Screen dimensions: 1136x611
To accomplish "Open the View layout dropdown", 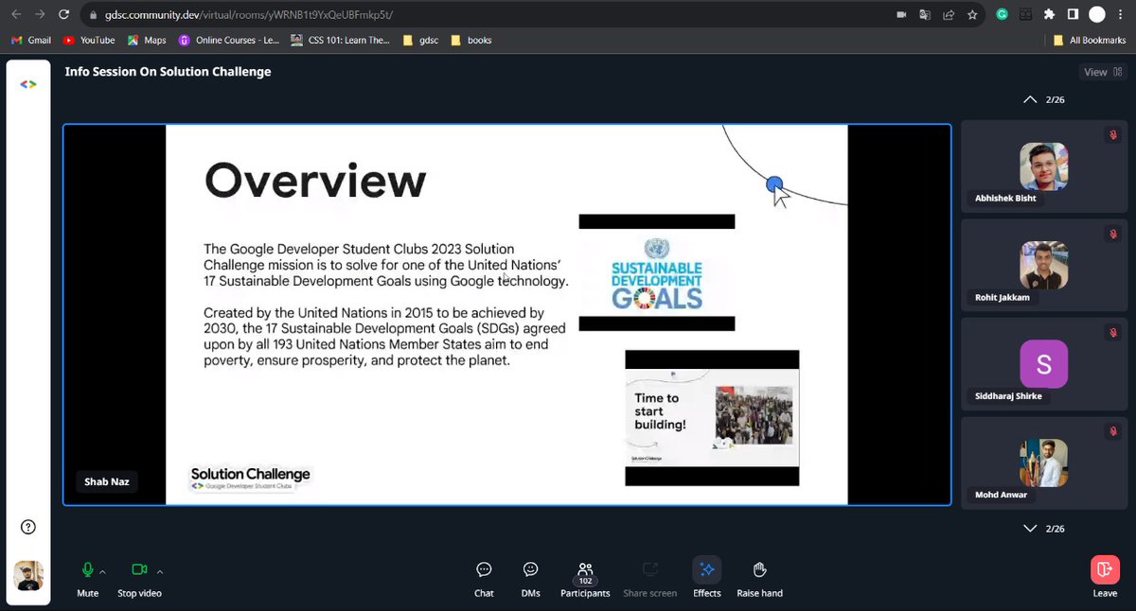I will 1103,72.
